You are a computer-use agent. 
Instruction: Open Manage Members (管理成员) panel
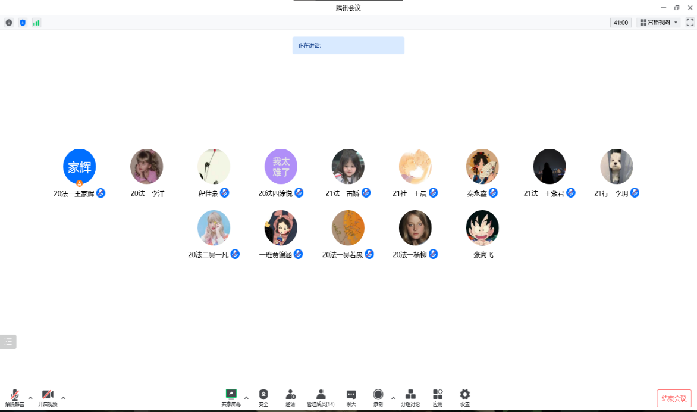tap(321, 395)
